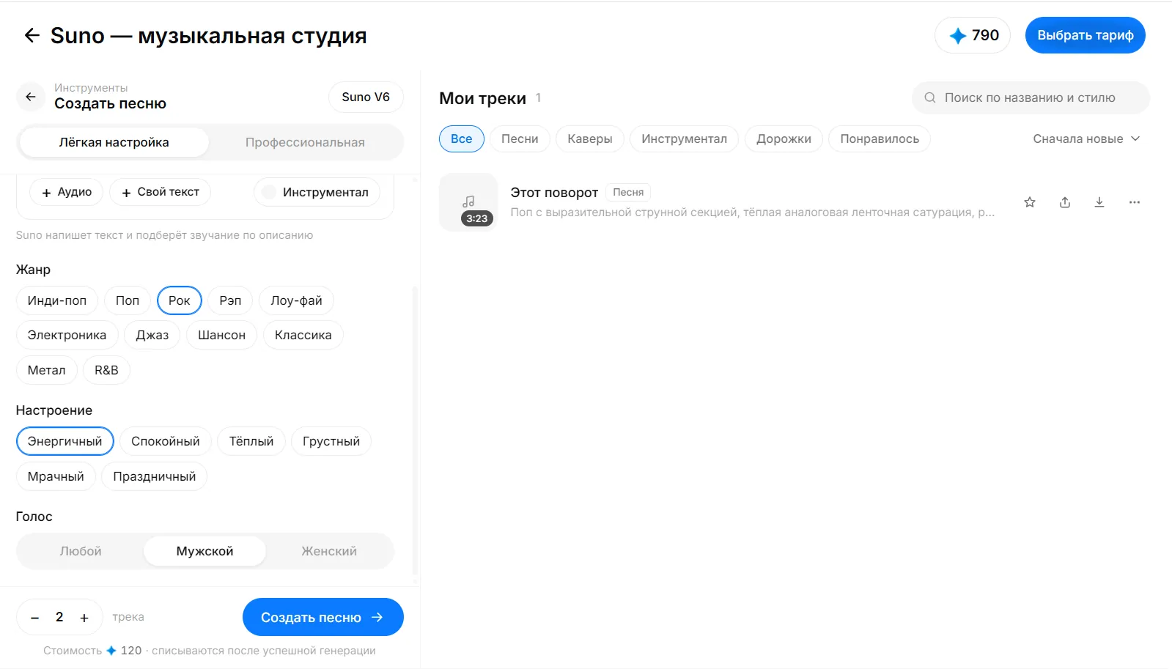The width and height of the screenshot is (1172, 669).
Task: Pick the Энергичный mood chip
Action: pyautogui.click(x=65, y=441)
